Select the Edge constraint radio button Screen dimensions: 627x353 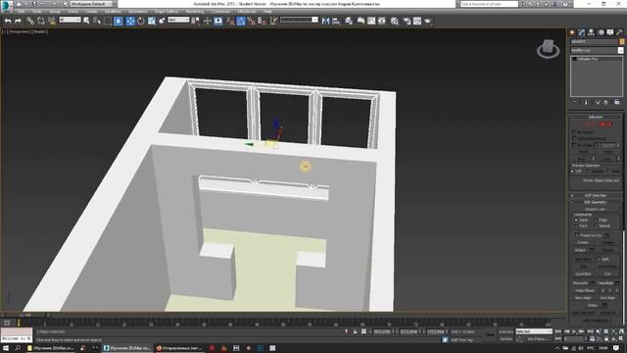[x=596, y=220]
